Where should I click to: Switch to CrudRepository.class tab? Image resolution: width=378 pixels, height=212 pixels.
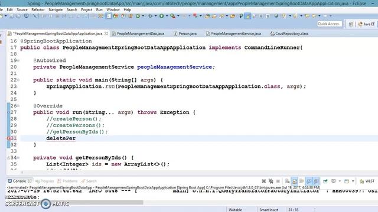[x=289, y=34]
